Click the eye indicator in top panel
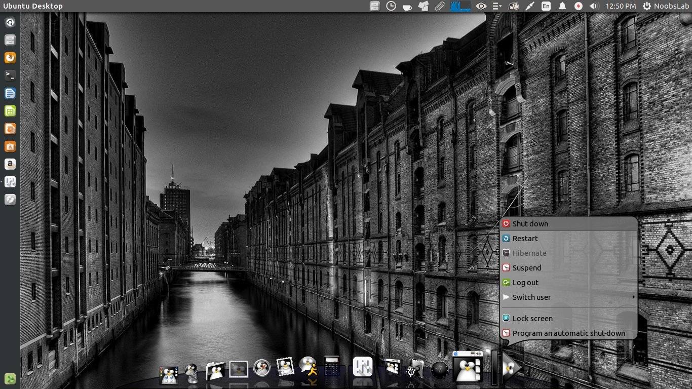 tap(481, 6)
